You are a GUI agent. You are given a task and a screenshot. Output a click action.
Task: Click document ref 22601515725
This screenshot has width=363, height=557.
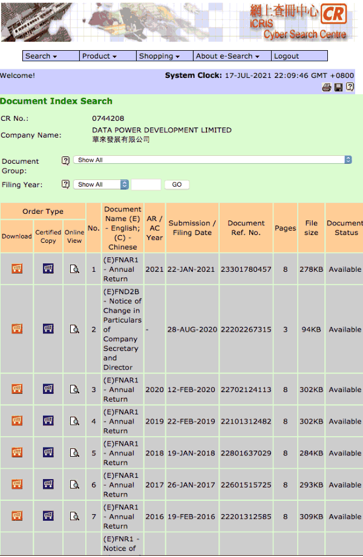coord(246,485)
